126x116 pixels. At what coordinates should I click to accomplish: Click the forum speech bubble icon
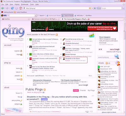(21, 93)
